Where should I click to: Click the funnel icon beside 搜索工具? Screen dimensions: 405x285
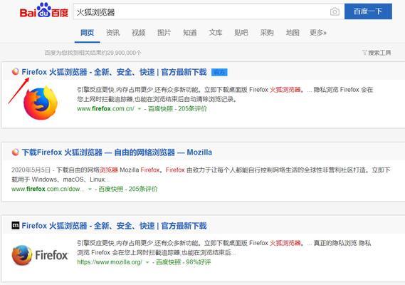point(364,53)
